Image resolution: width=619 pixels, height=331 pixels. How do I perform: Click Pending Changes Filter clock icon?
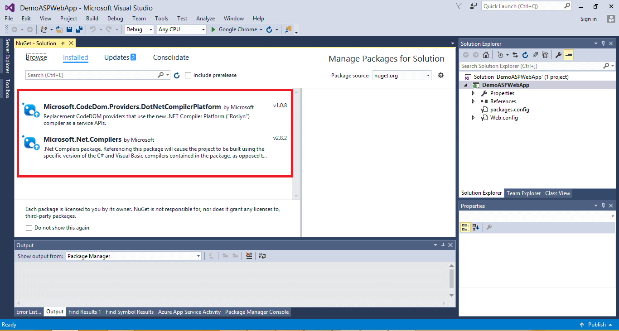(x=500, y=55)
